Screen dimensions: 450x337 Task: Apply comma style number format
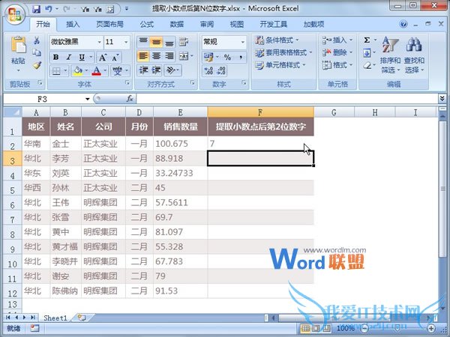click(x=241, y=57)
